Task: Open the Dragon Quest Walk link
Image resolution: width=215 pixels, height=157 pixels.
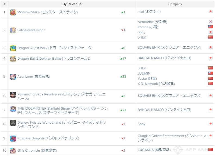Action: (55, 48)
